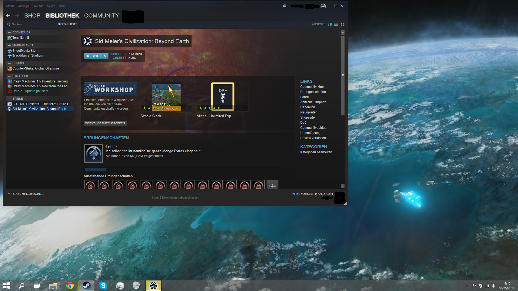Switch to detail view icon

pyautogui.click(x=329, y=24)
